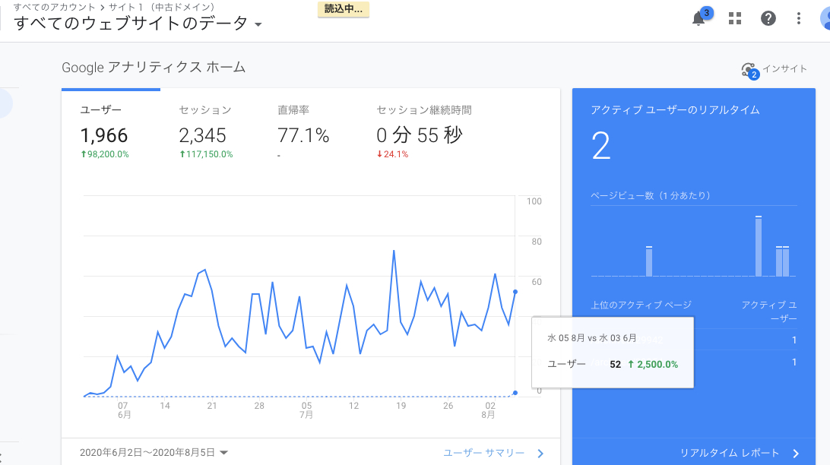Open the ユーザー サマリー report link
The height and width of the screenshot is (465, 830).
485,451
